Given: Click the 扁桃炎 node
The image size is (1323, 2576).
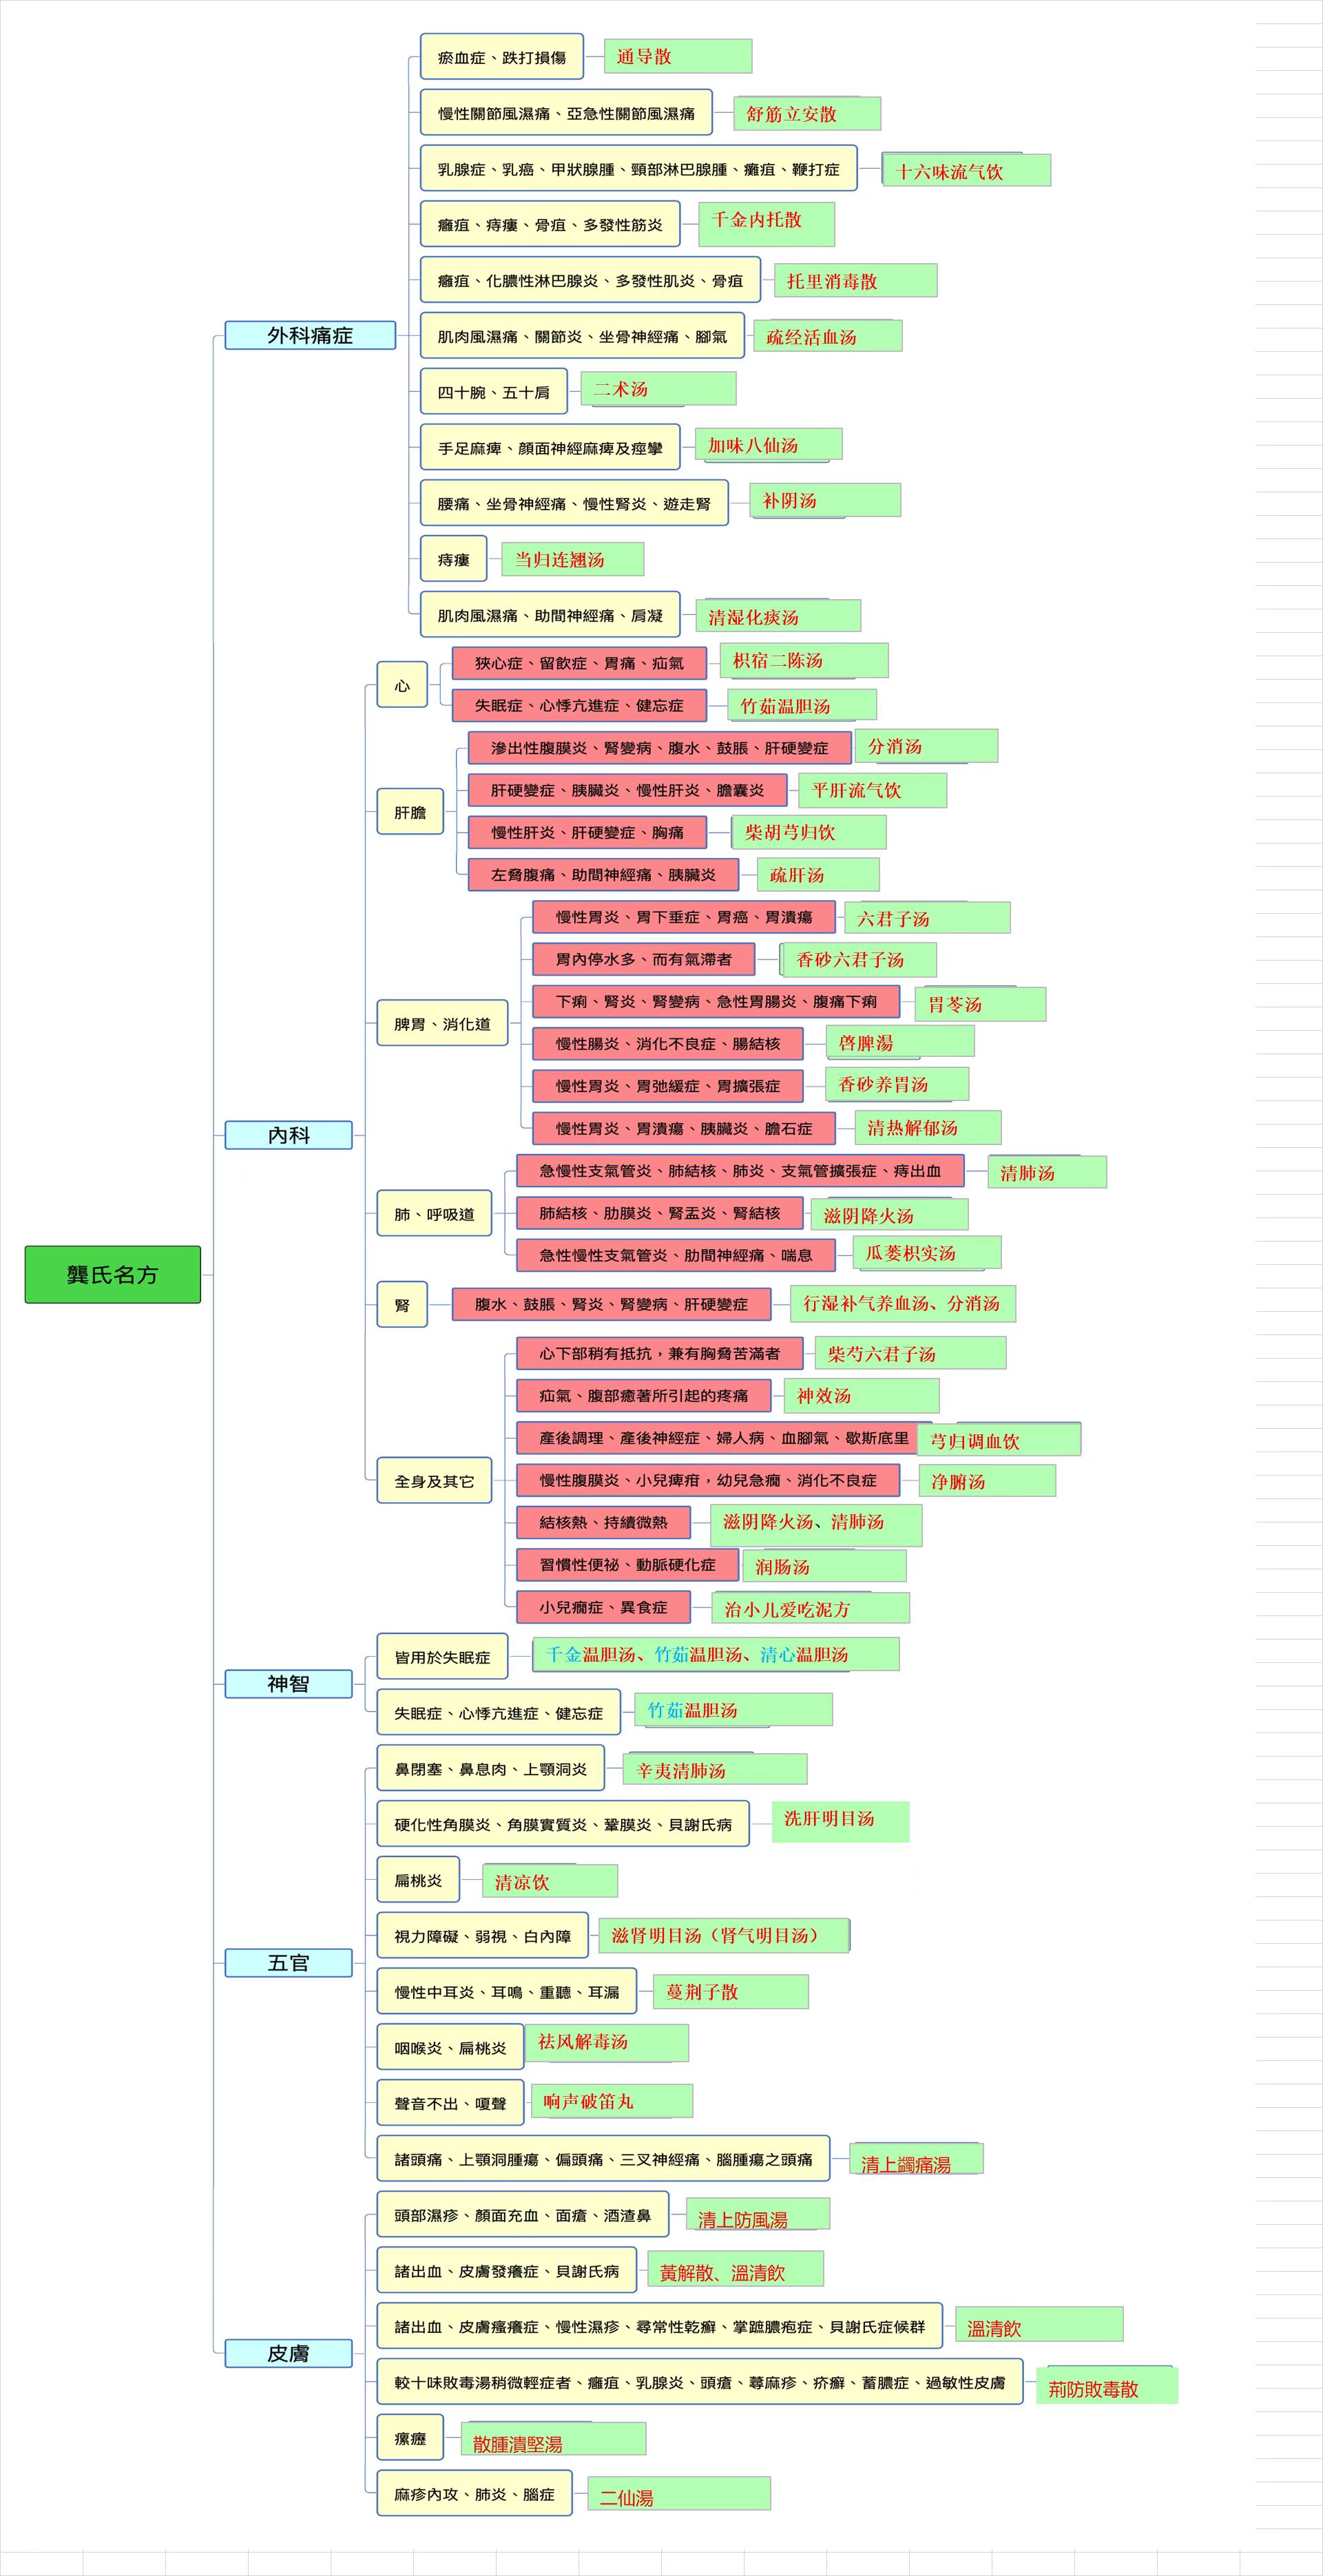Looking at the screenshot, I should coord(418,1880).
